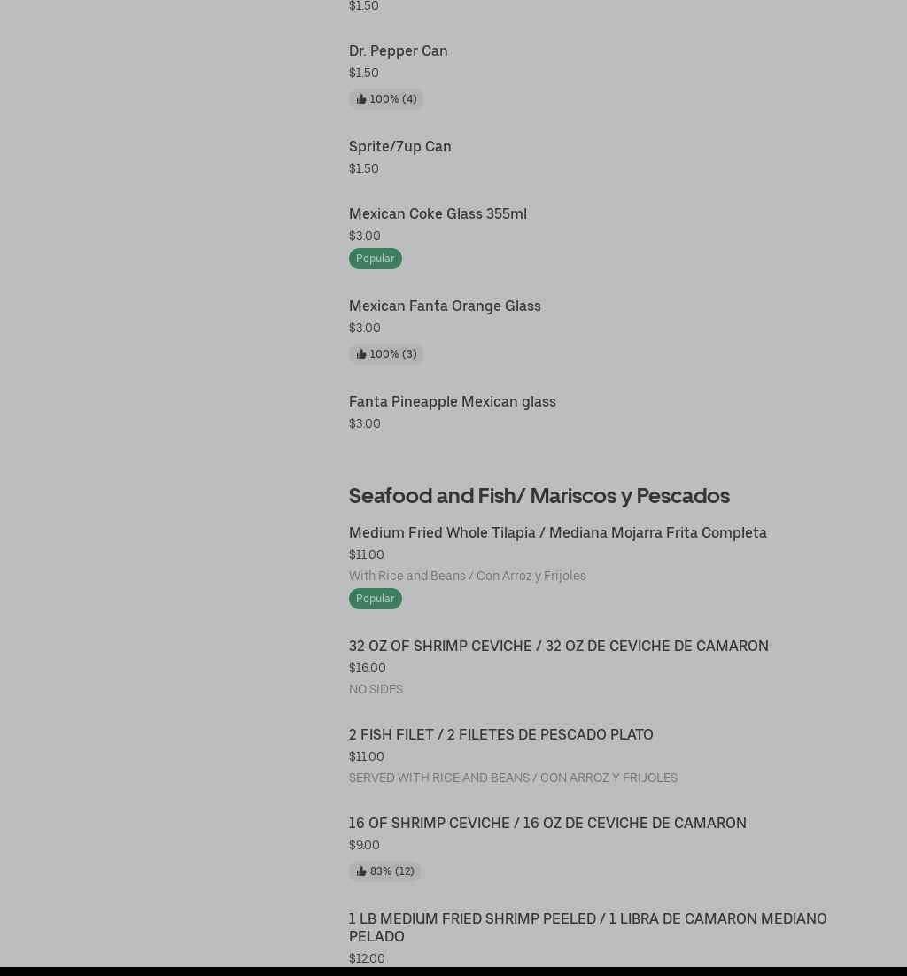Click Seafood and Fish section heading
907x976 pixels.
point(539,495)
